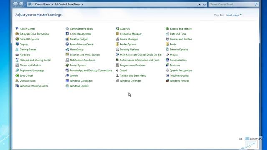This screenshot has width=267, height=150.
Task: Open the Internet Options link
Action: (x=179, y=50)
